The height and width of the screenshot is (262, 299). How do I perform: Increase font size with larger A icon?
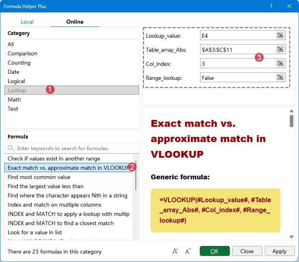[x=175, y=251]
